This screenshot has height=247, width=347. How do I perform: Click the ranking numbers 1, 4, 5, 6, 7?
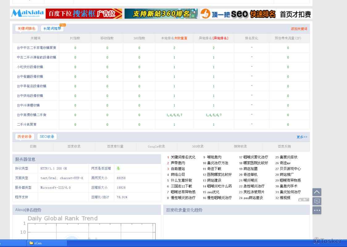pyautogui.click(x=174, y=115)
